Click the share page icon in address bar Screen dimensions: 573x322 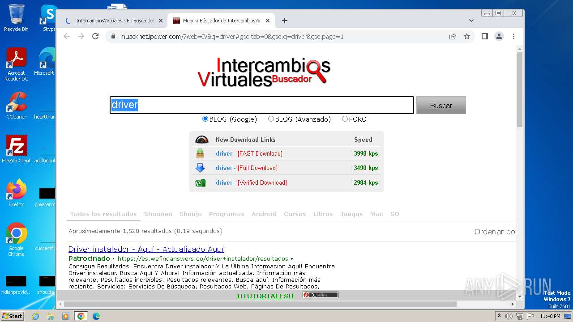pos(453,37)
